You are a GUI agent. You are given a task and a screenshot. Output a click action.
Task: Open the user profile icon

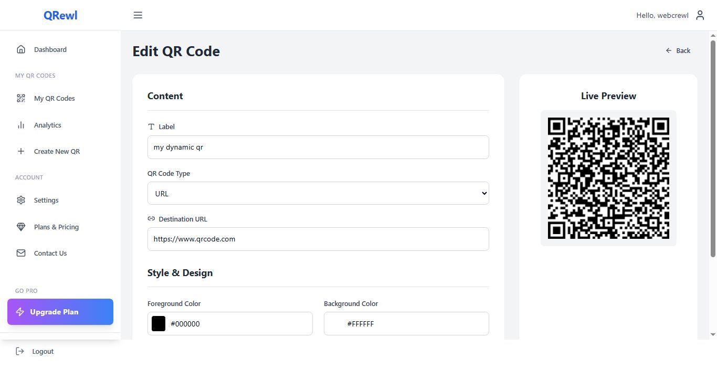700,15
